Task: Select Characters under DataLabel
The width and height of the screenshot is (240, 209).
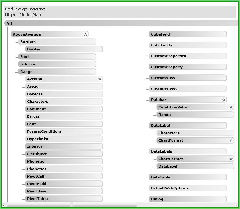Action: tap(195, 133)
